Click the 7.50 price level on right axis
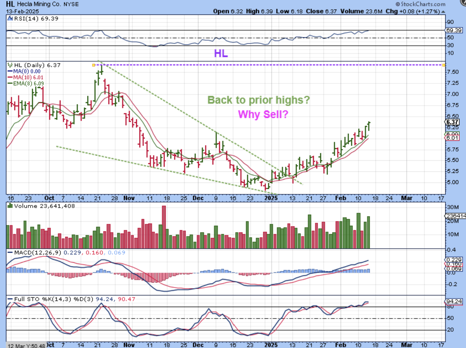This screenshot has height=348, width=466. click(x=452, y=72)
